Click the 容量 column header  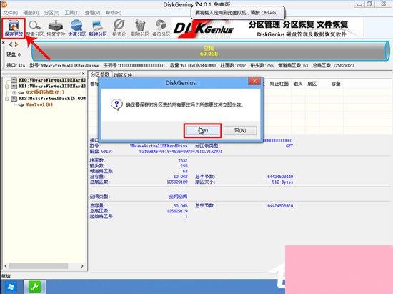336,84
